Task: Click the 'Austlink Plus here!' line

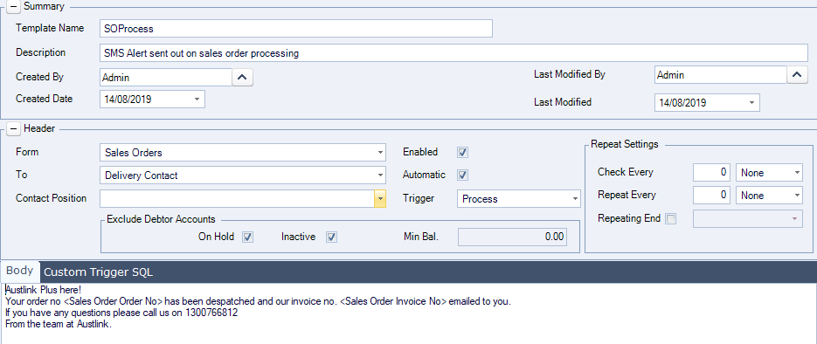Action: click(x=43, y=290)
